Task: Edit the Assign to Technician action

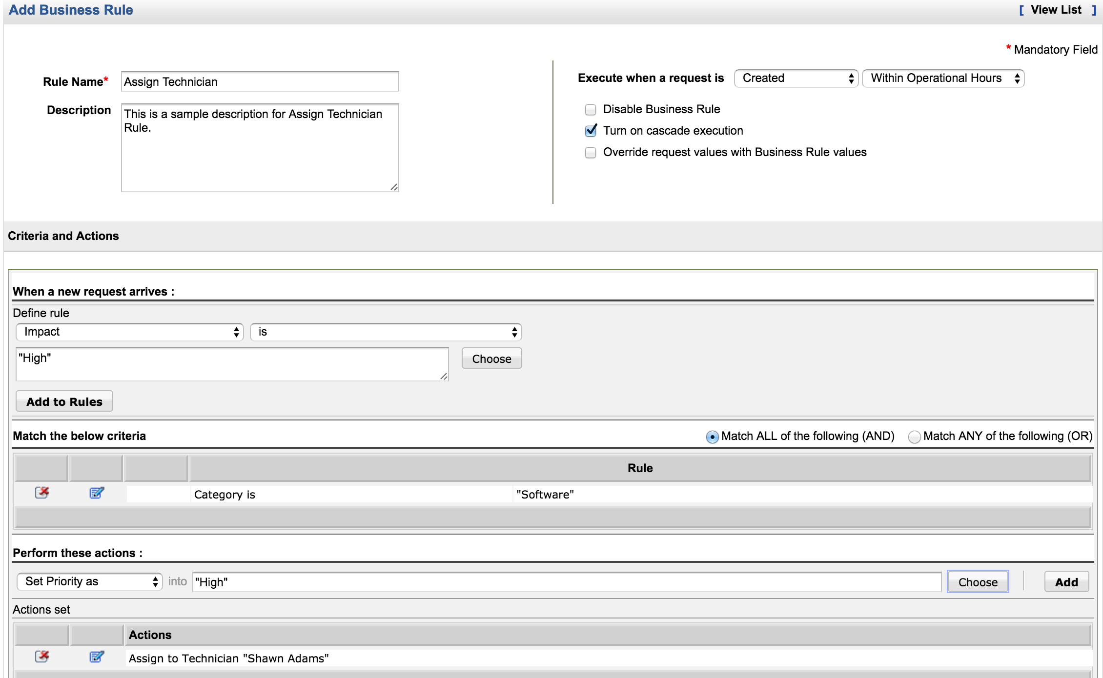Action: [x=97, y=657]
